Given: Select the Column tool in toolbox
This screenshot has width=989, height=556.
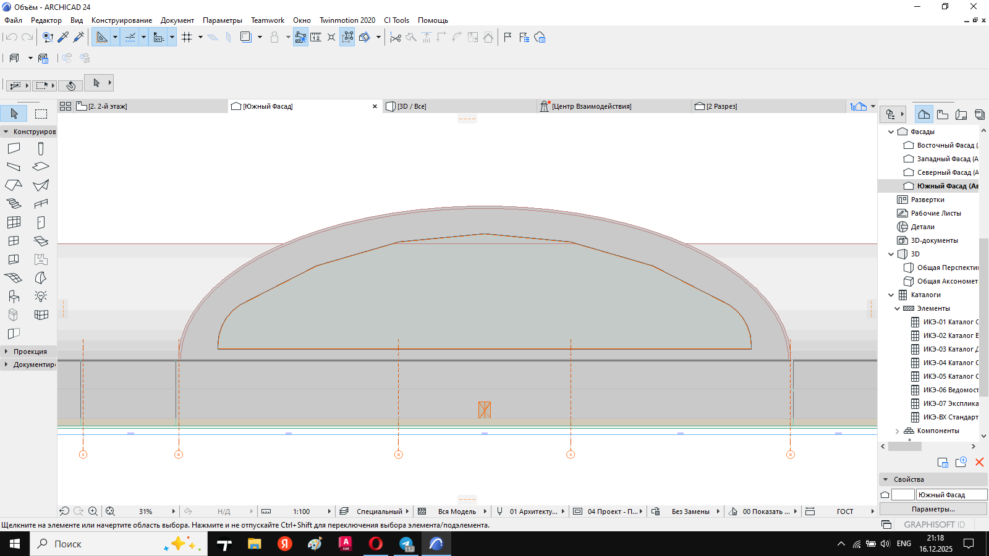Looking at the screenshot, I should click(x=41, y=148).
